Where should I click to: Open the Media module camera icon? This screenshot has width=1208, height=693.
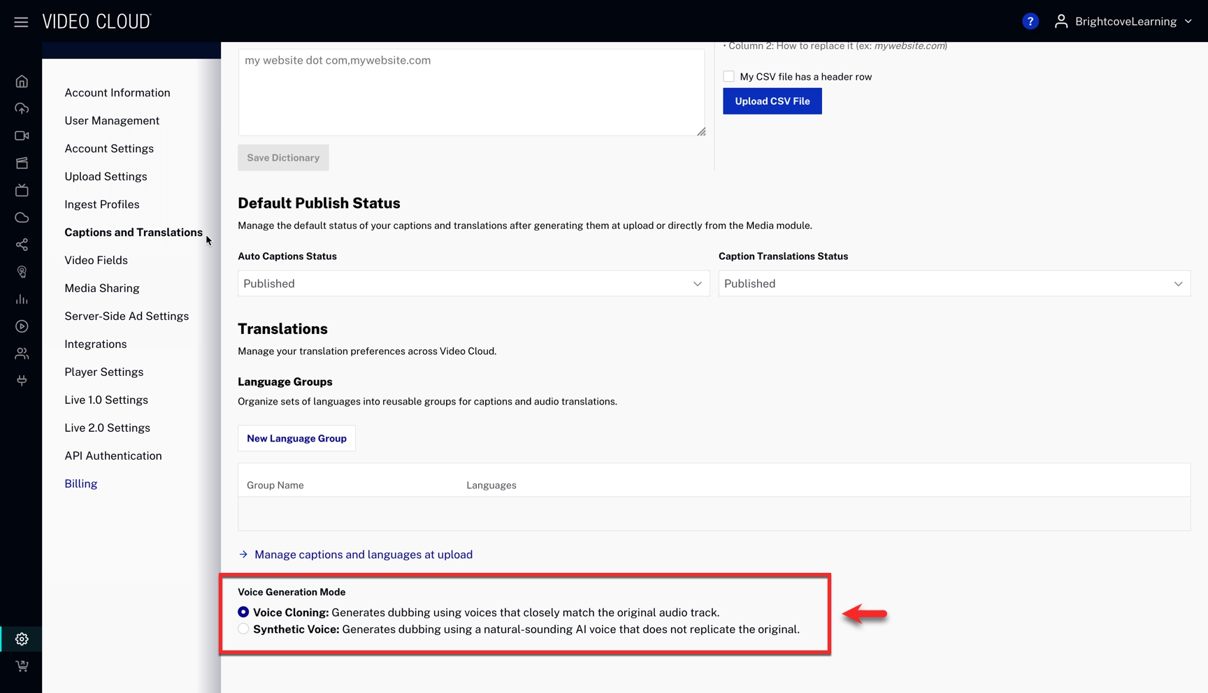pyautogui.click(x=22, y=136)
